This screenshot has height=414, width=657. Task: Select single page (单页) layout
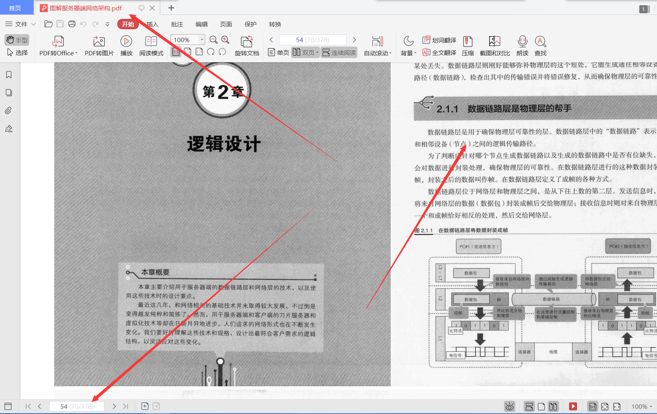(x=278, y=53)
